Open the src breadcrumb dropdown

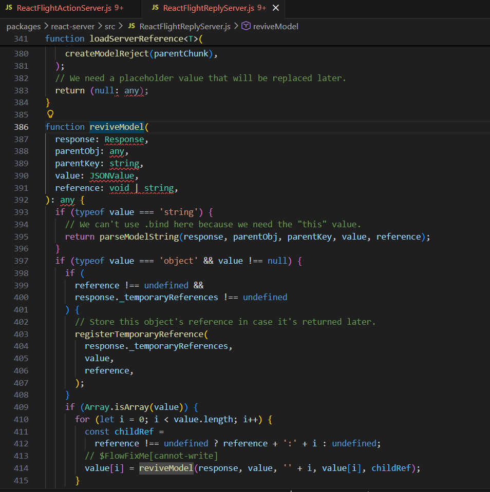[x=110, y=26]
